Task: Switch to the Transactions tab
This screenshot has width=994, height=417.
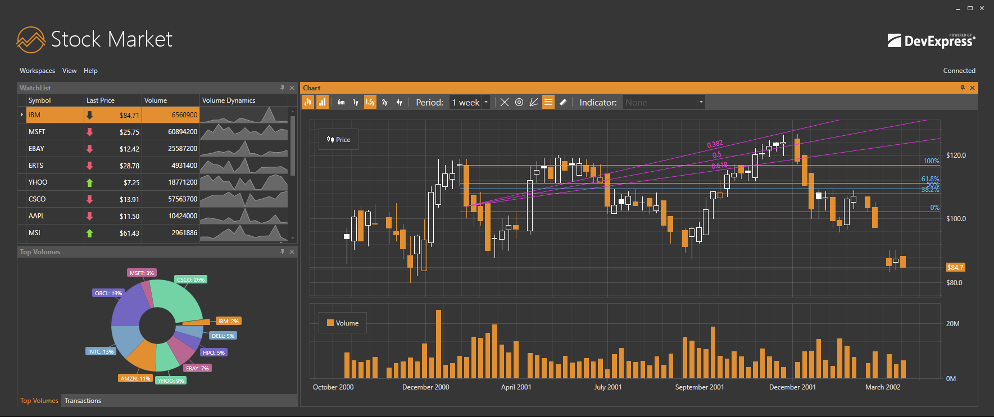Action: pyautogui.click(x=83, y=401)
